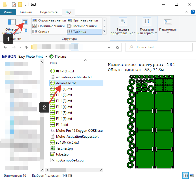Open Показать или скрыть dropdown
The image size is (196, 179).
tap(147, 28)
